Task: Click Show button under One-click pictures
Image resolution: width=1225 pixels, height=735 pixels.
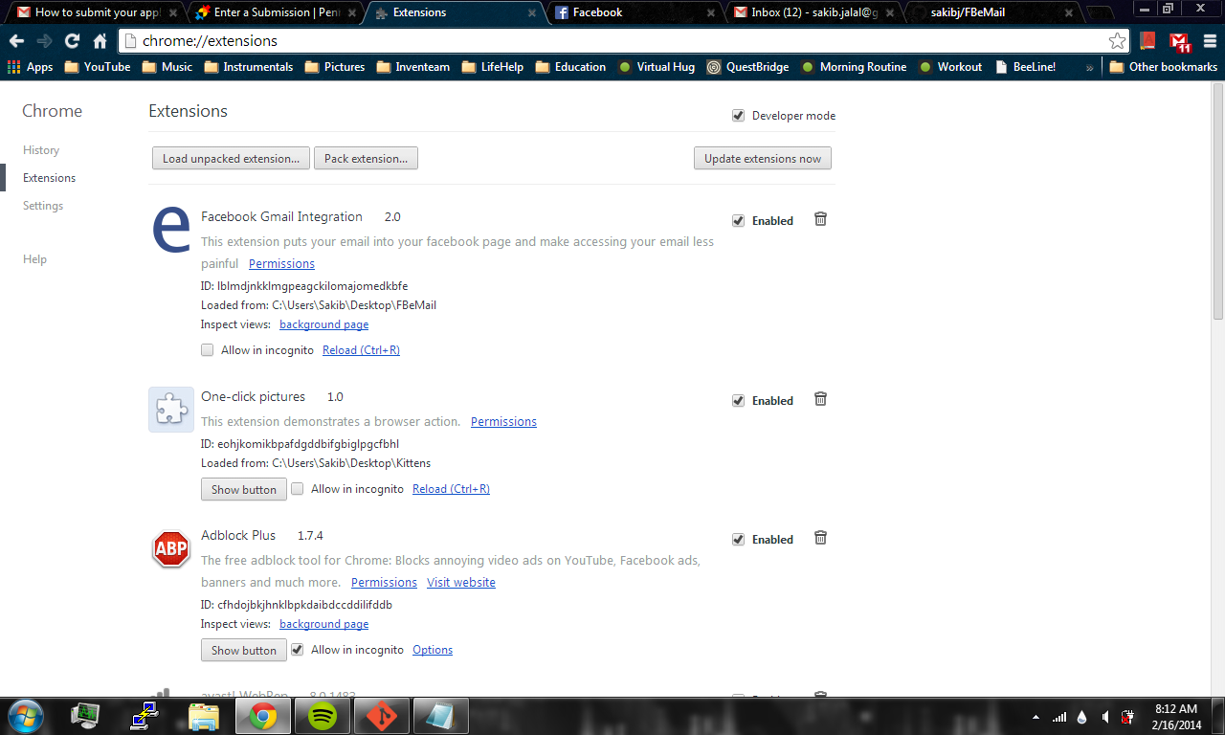Action: pos(244,489)
